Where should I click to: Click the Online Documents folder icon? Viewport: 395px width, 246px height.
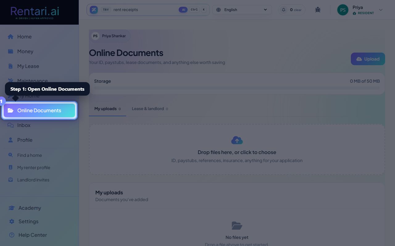click(10, 110)
